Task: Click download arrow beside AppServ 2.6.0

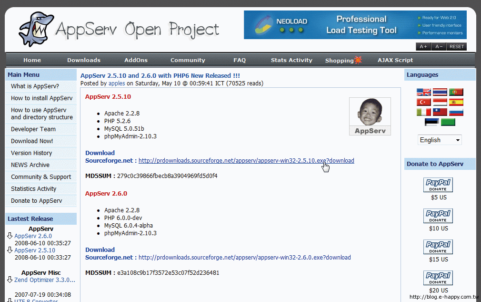Action: point(10,236)
